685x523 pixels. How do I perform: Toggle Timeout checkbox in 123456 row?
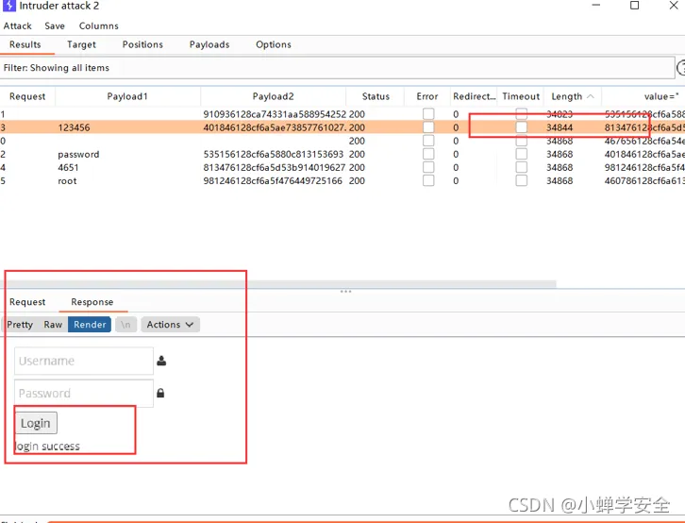point(521,127)
